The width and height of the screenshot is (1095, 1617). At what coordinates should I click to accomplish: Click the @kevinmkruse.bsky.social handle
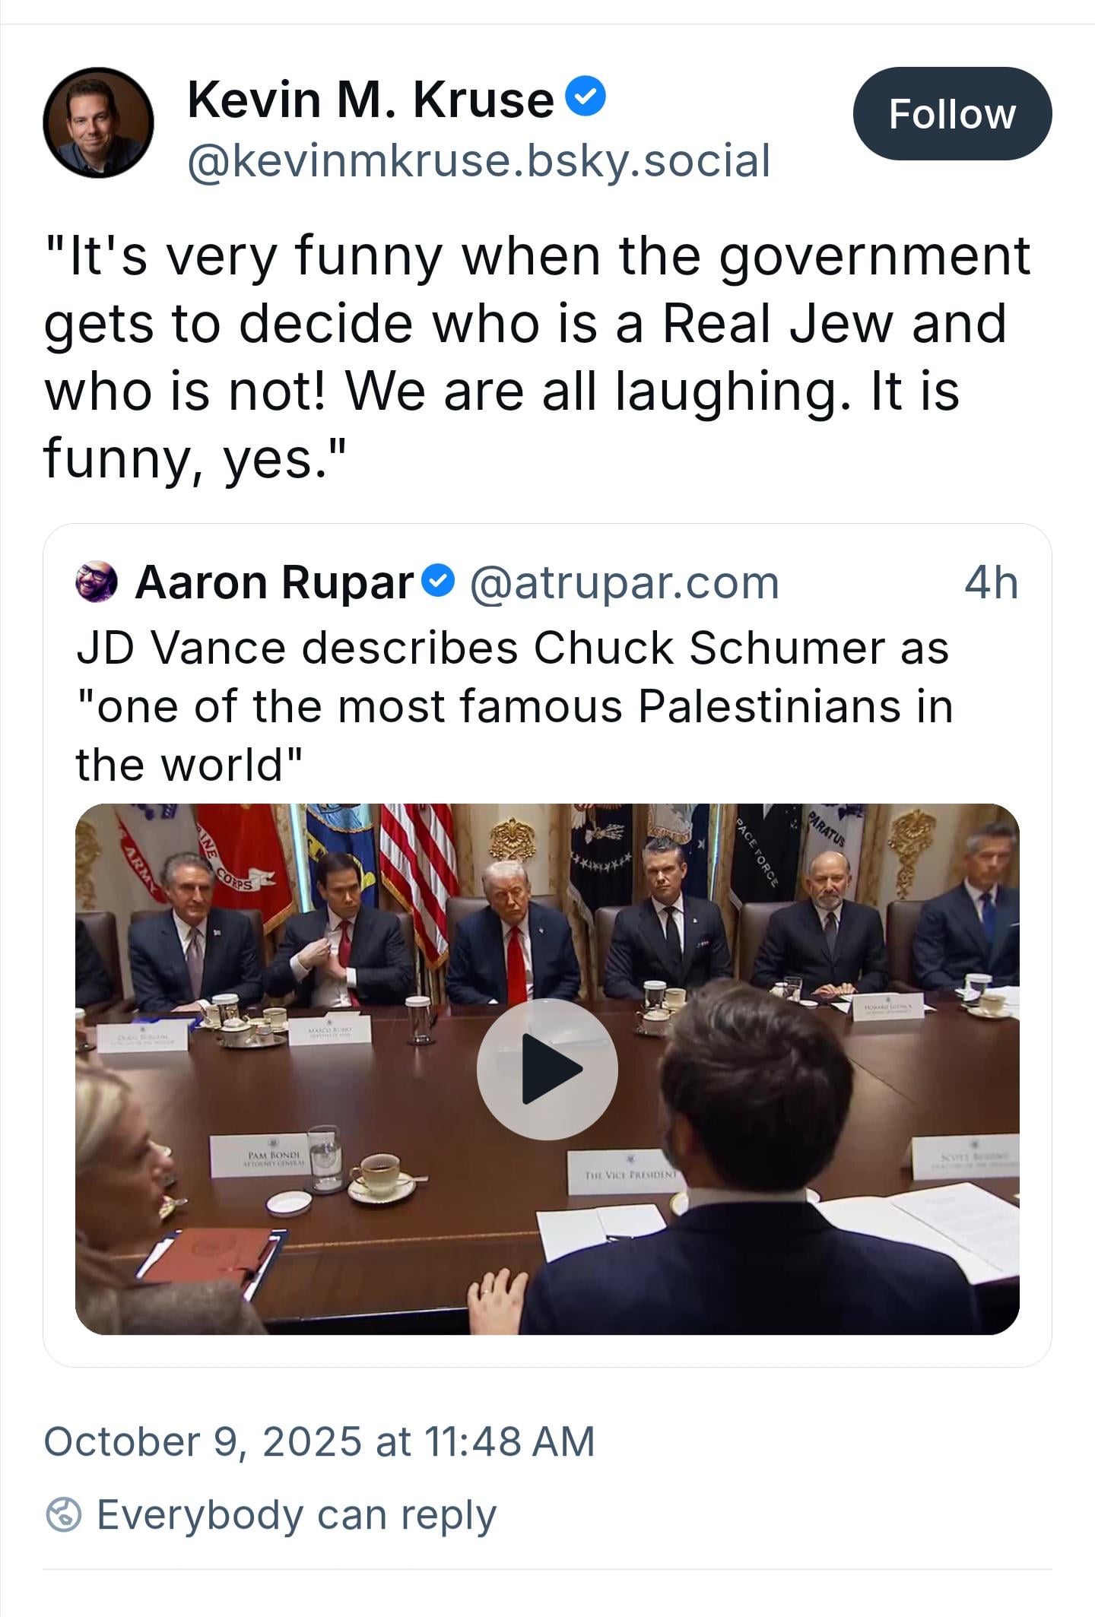pos(479,161)
